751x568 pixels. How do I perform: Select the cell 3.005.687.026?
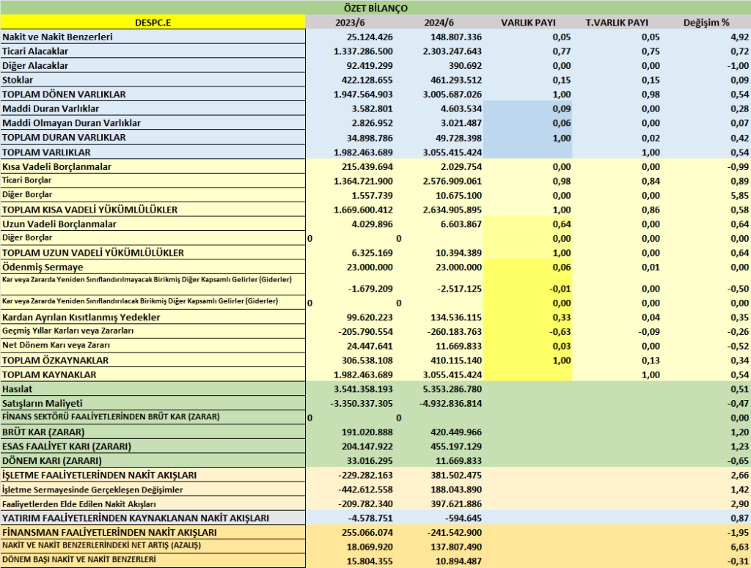(453, 95)
